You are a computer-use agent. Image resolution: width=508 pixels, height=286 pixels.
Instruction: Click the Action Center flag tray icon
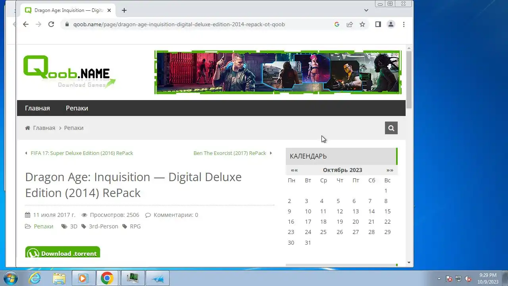tap(449, 279)
